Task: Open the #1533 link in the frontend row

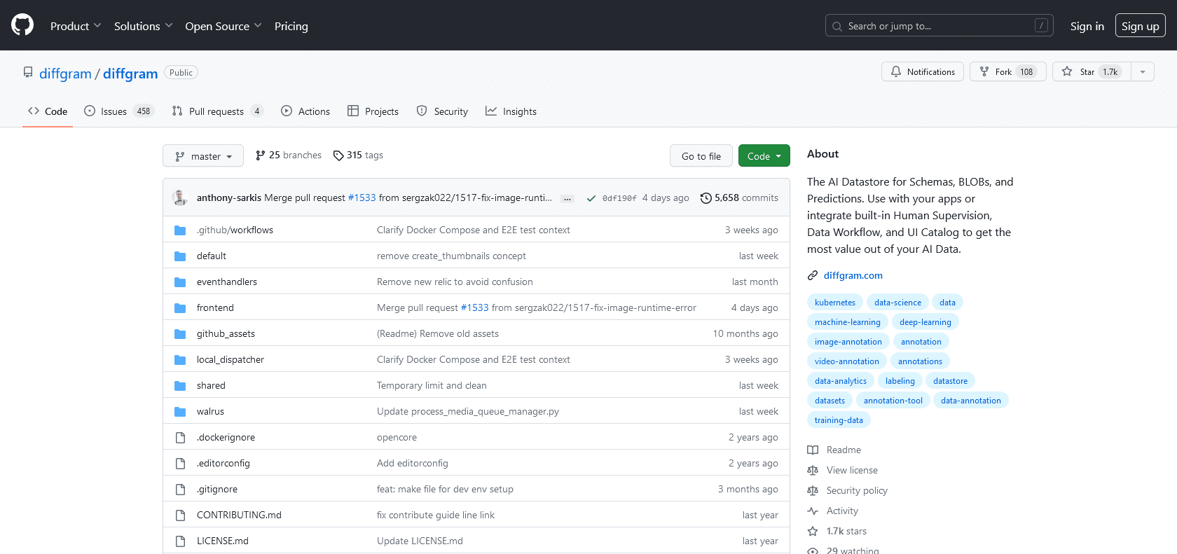Action: point(474,308)
